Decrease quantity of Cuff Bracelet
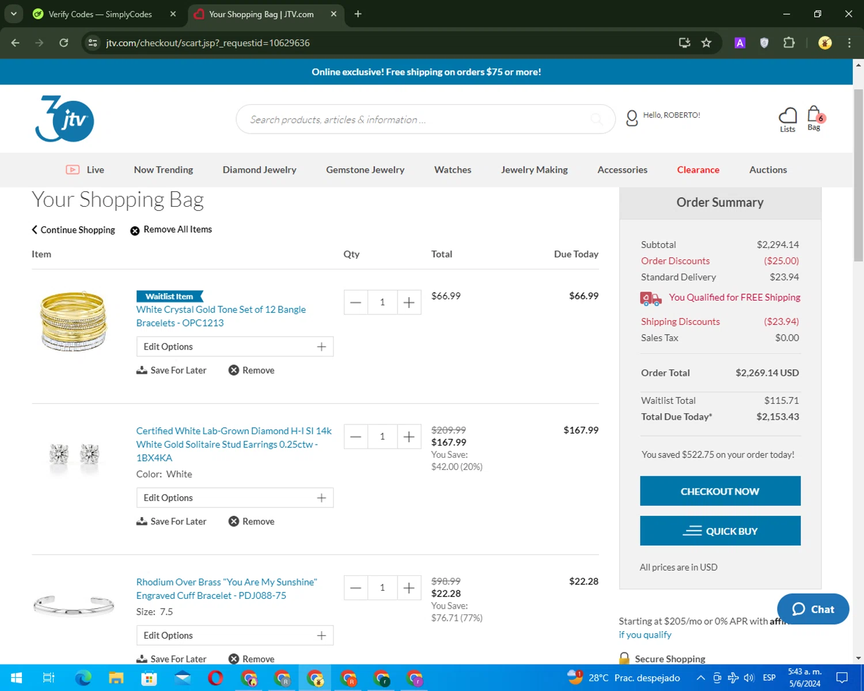This screenshot has width=864, height=691. point(356,588)
